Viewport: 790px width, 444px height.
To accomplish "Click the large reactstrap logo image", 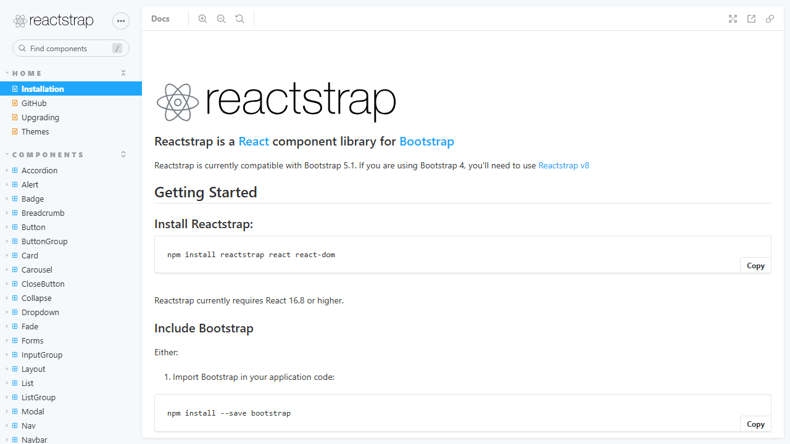I will coord(276,102).
